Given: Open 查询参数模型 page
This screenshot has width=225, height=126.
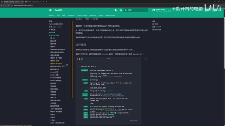Looking at the screenshot, I should click(55, 55).
